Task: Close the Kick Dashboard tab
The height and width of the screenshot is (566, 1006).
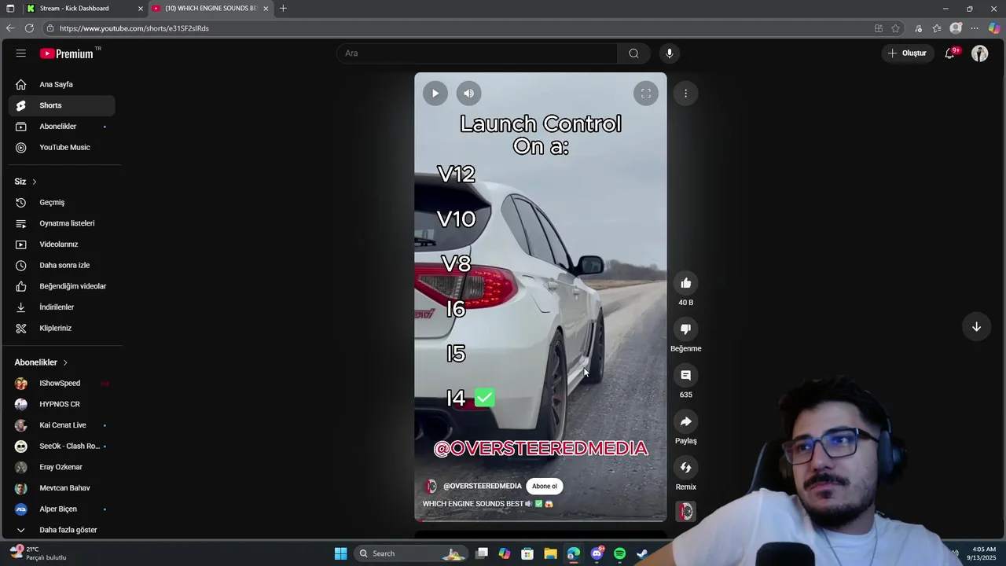Action: point(141,9)
